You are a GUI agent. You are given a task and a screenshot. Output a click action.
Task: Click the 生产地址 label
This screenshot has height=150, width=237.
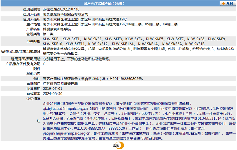point(33,24)
